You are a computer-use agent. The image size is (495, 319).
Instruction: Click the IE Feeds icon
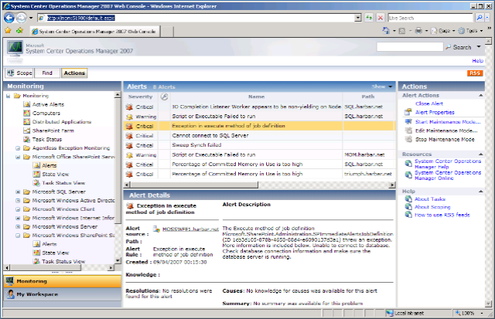coord(402,31)
